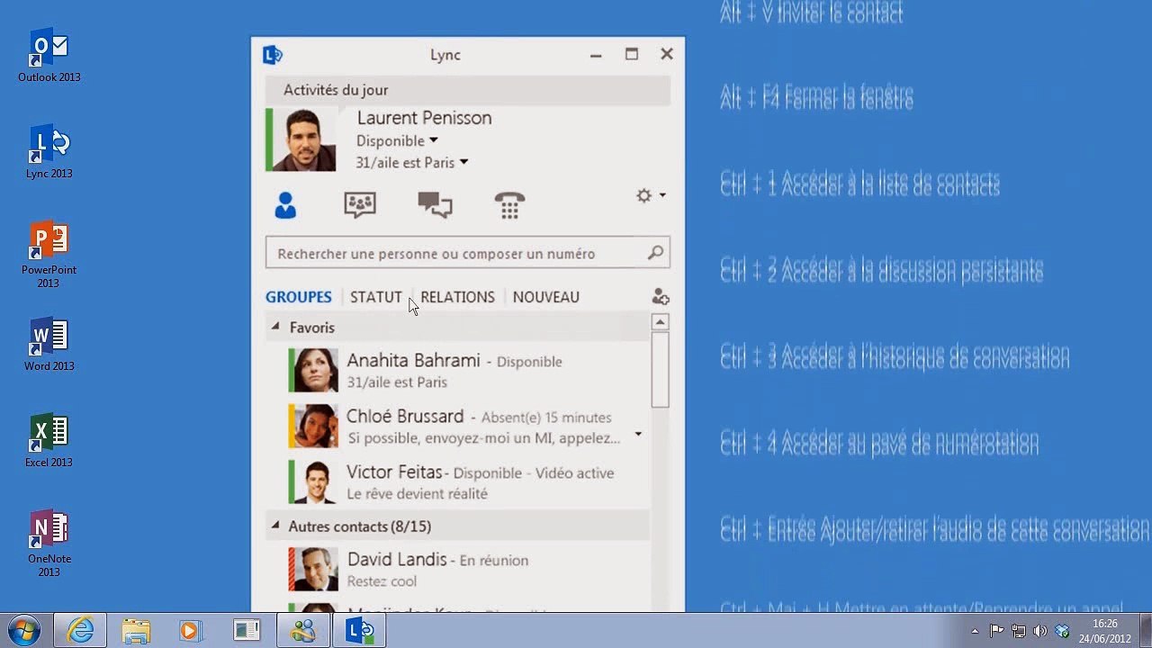Click the Activités du jour note field
1152x648 pixels.
468,90
